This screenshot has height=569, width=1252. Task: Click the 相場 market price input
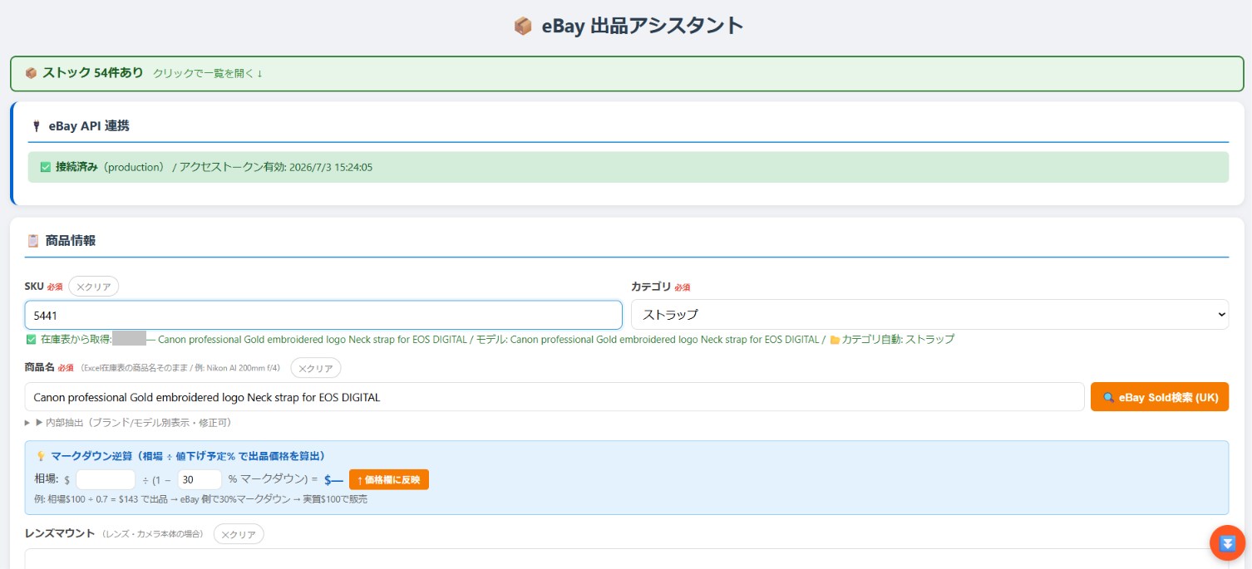(x=106, y=479)
